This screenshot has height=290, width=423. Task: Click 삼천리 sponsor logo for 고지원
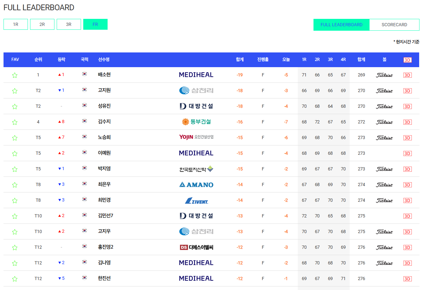click(196, 90)
